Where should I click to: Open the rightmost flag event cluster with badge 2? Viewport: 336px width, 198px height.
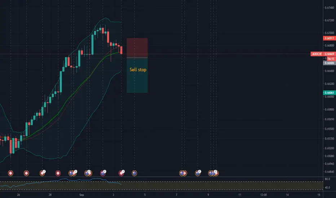213,173
